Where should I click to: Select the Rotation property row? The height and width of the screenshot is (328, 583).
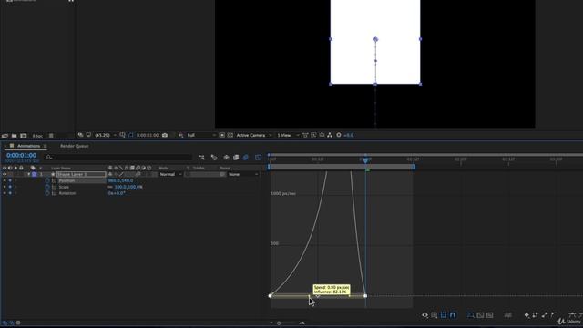click(x=67, y=193)
